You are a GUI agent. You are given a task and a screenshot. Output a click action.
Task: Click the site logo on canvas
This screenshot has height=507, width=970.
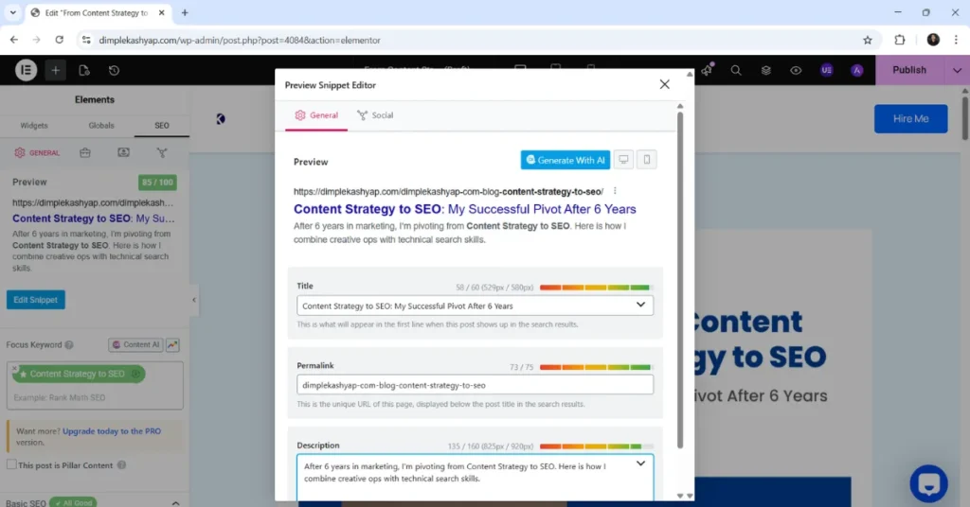(x=221, y=118)
